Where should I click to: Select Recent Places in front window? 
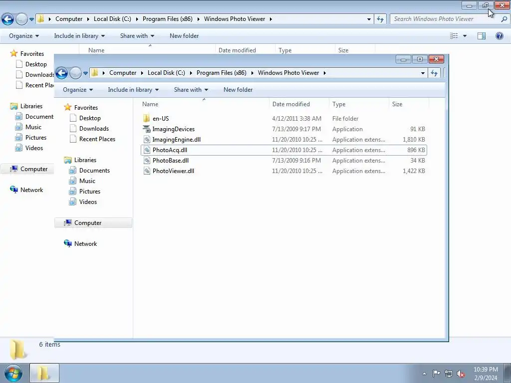click(x=97, y=139)
